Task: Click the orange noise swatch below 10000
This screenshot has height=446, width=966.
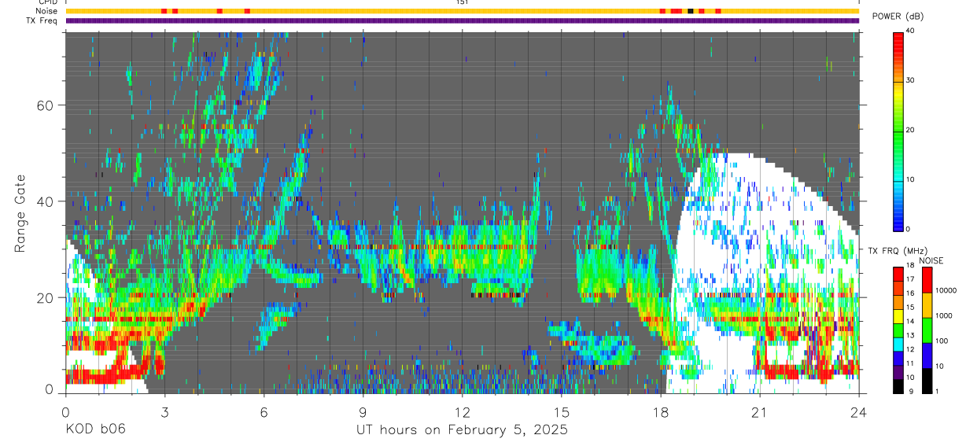Action: pos(927,304)
